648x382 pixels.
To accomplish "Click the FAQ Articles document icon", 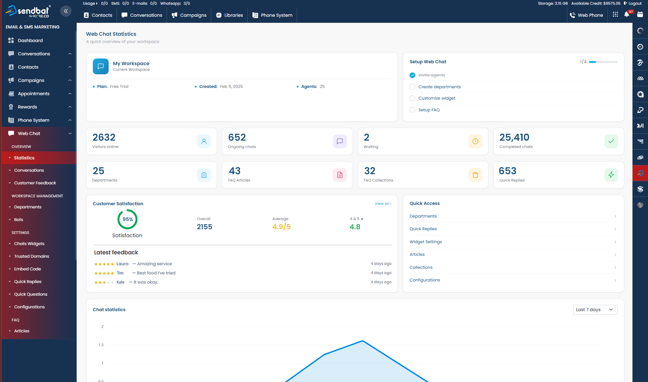I will pyautogui.click(x=340, y=175).
